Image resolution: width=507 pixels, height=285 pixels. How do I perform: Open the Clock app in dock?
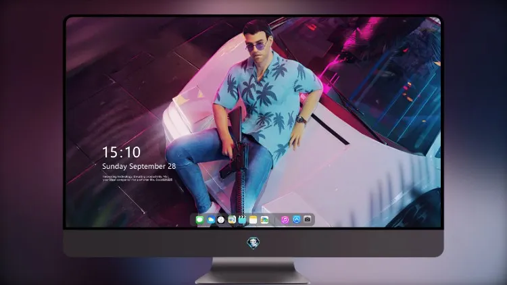click(221, 220)
